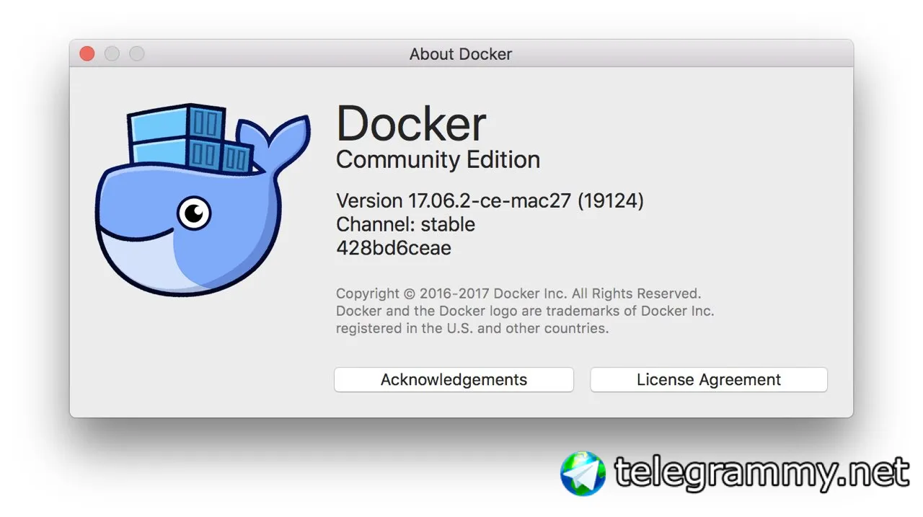This screenshot has width=923, height=517.
Task: Click the build hash "428bd6ceae"
Action: tap(394, 248)
